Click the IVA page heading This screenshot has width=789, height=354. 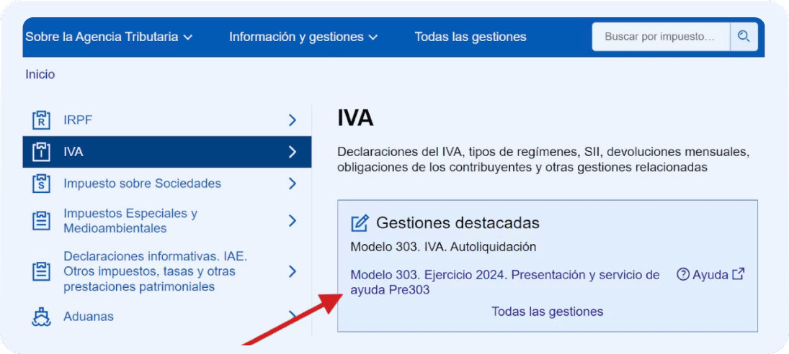(x=355, y=119)
